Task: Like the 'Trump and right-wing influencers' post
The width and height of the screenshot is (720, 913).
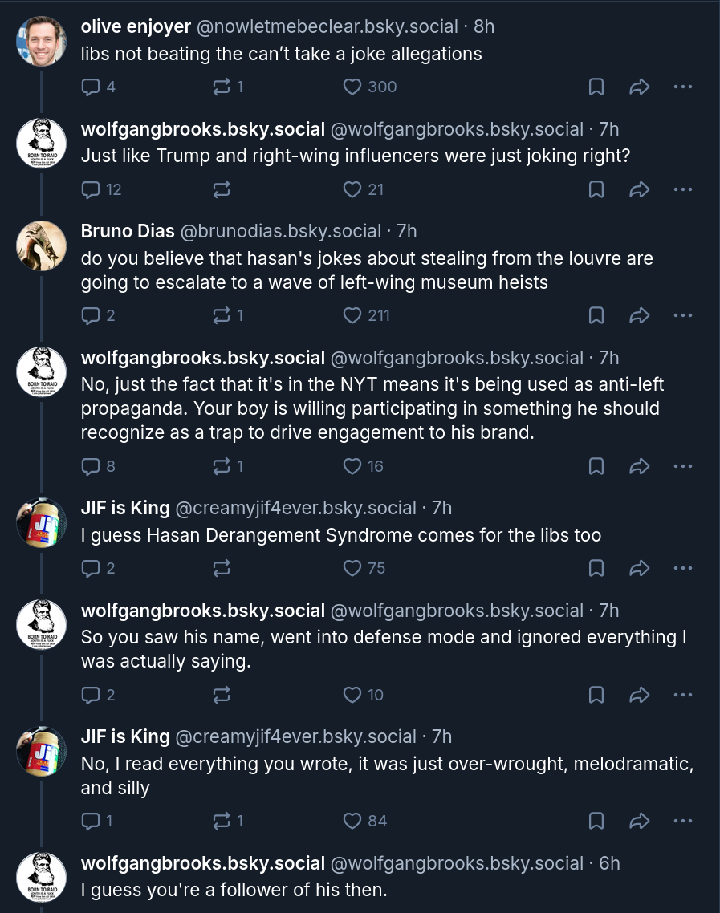Action: (x=352, y=189)
